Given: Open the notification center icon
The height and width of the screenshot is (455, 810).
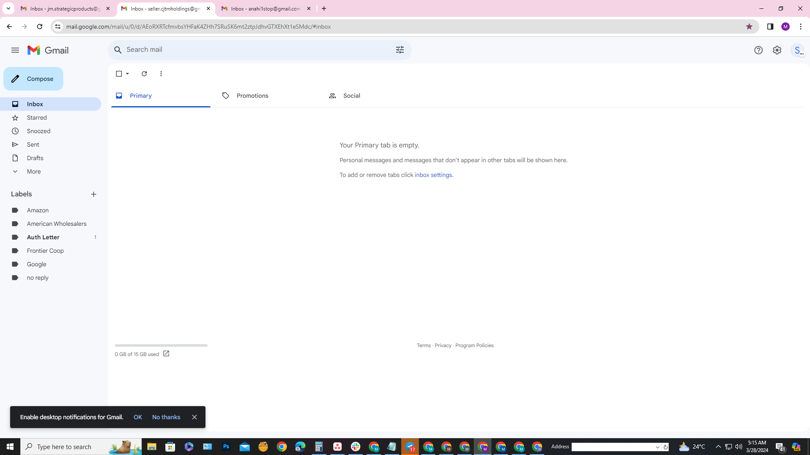Looking at the screenshot, I should [x=780, y=447].
